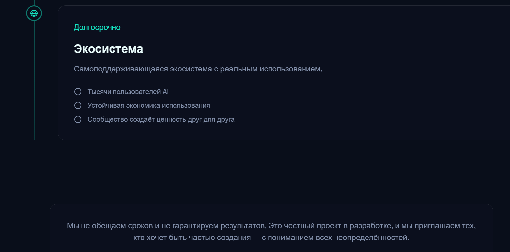This screenshot has height=252, width=510.
Task: Select the "Экосистема" heading
Action: click(108, 49)
